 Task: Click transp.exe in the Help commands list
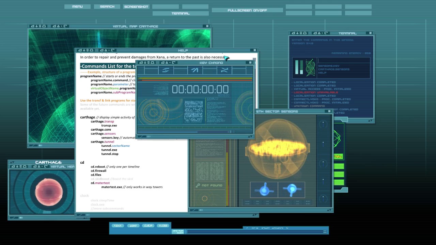coord(109,126)
